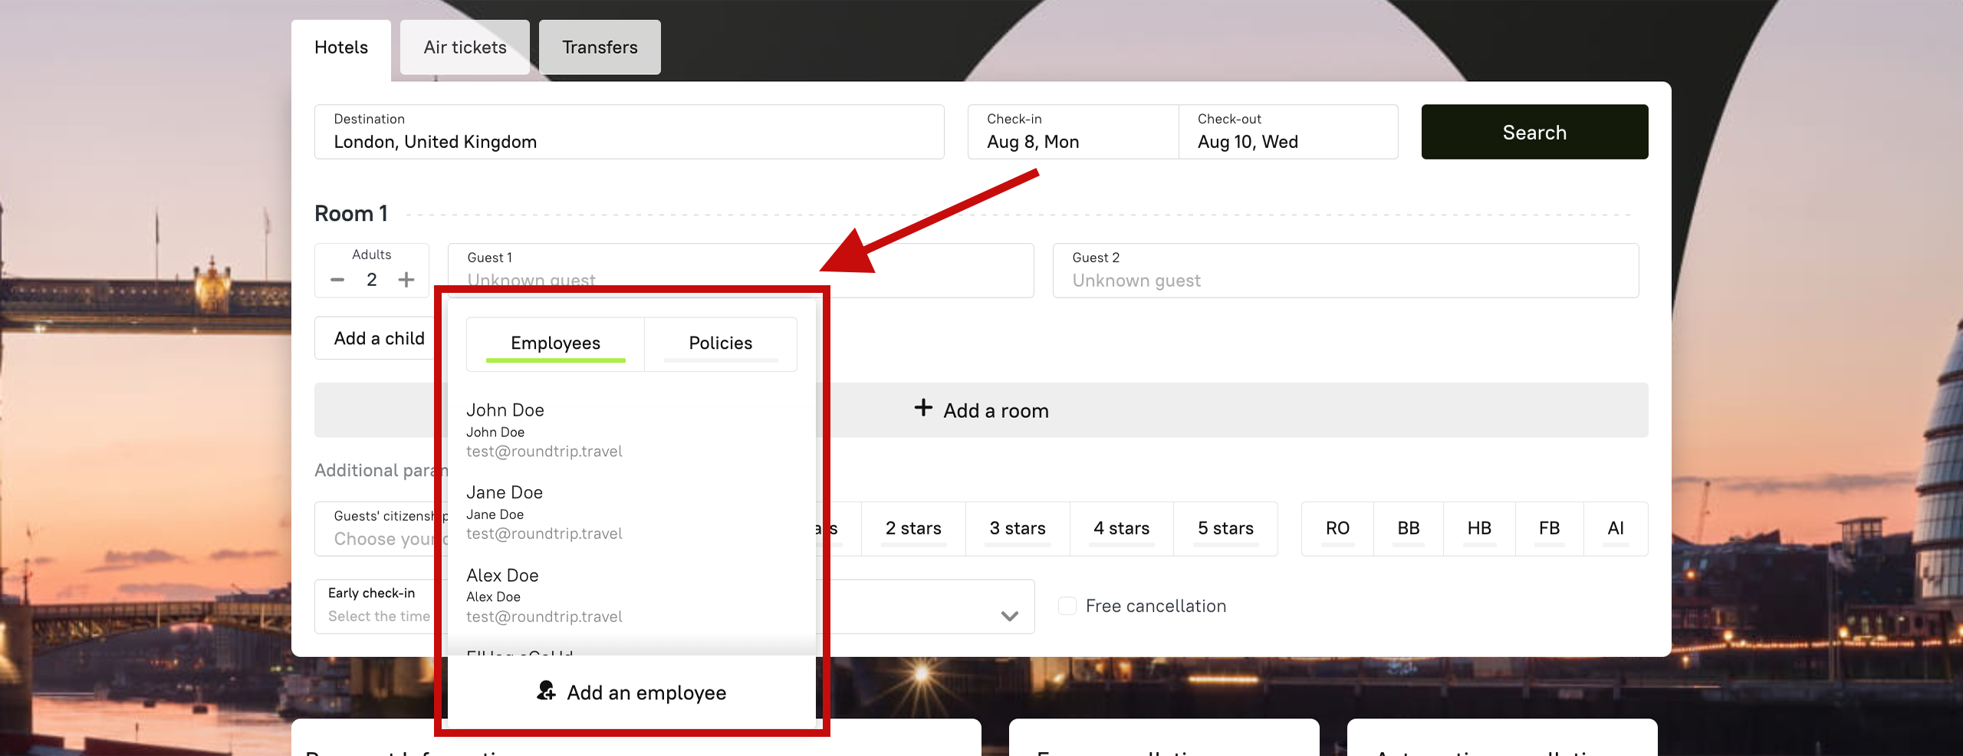This screenshot has height=756, width=1963.
Task: Toggle the 5 stars filter
Action: (x=1225, y=528)
